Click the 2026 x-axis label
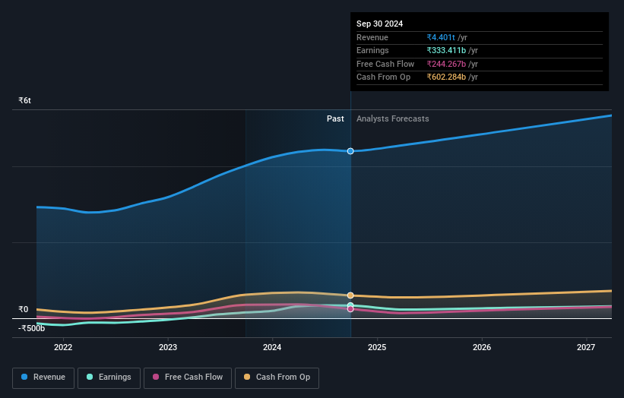624x398 pixels. pos(482,348)
